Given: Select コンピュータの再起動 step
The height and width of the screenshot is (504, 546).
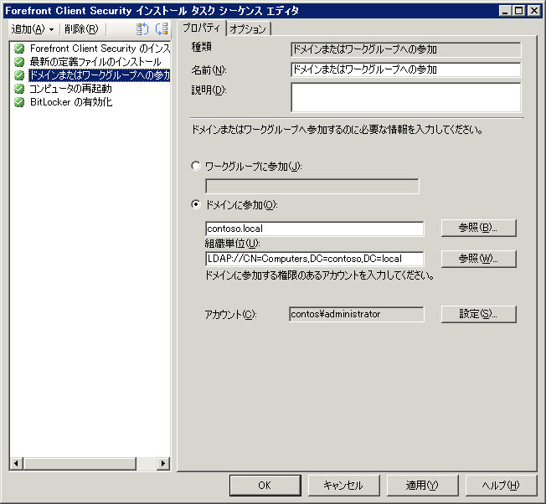Looking at the screenshot, I should pos(70,89).
